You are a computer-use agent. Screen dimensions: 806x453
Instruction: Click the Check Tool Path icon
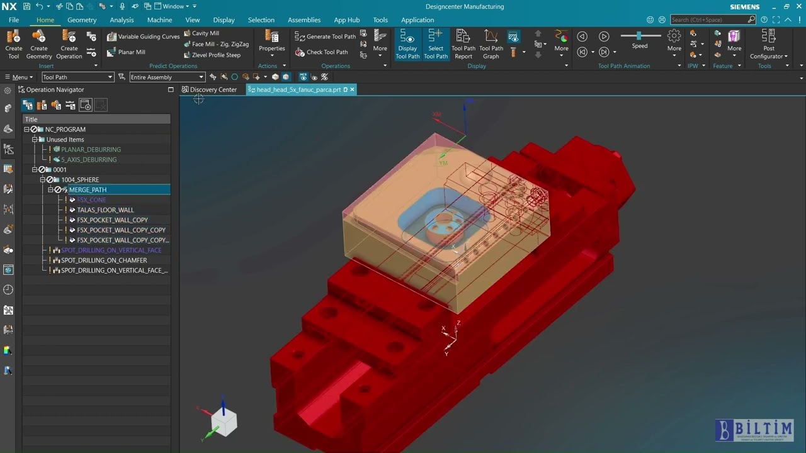[300, 52]
